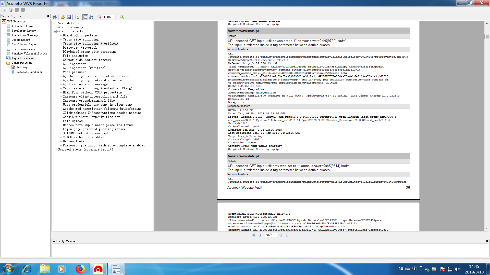This screenshot has width=490, height=275.
Task: Select DOM-based cross site scripting alert
Action: click(90, 52)
